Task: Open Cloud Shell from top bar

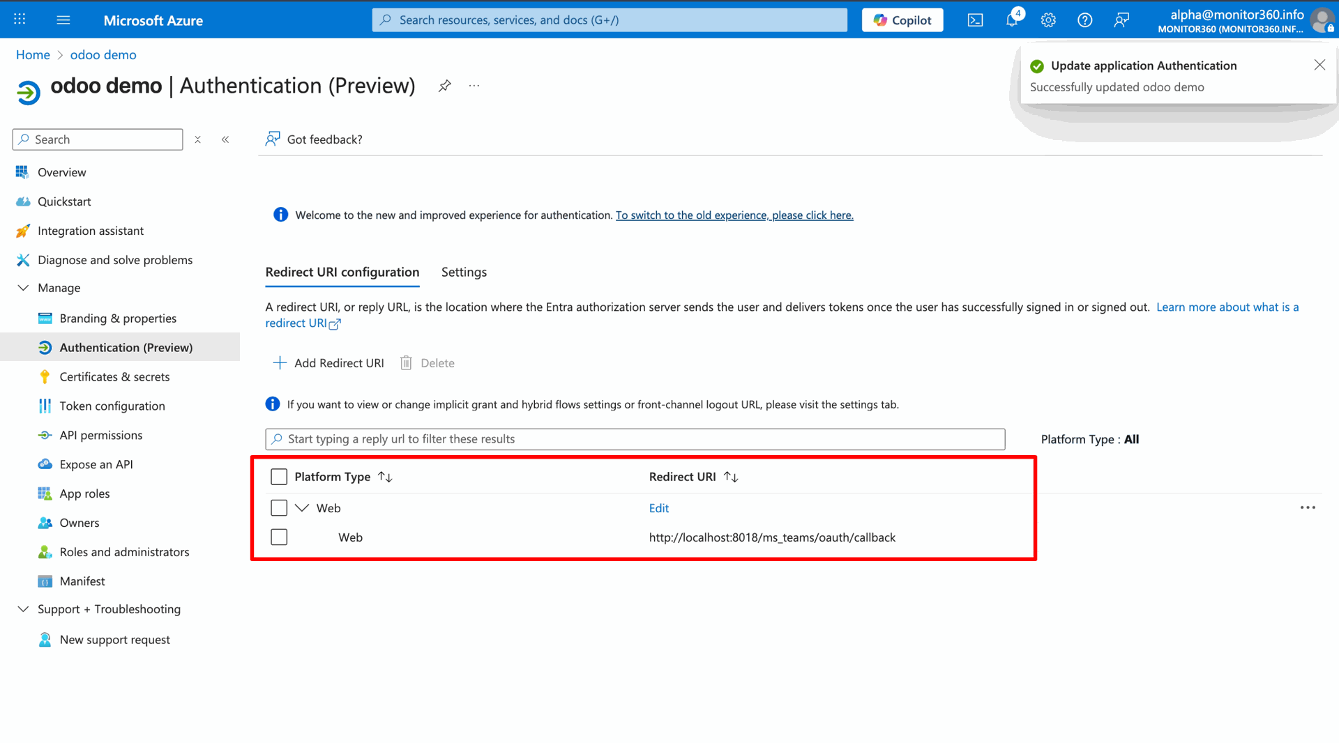Action: coord(975,20)
